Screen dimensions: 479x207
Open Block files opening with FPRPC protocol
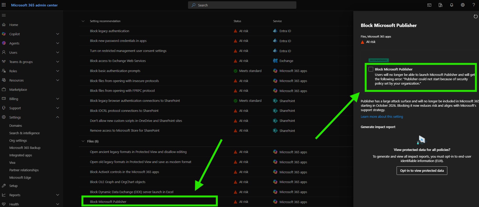pyautogui.click(x=122, y=91)
